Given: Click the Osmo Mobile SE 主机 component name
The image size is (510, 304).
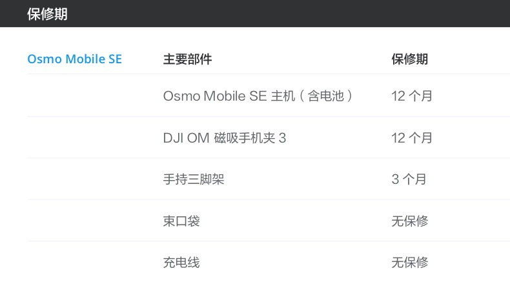Looking at the screenshot, I should click(x=258, y=96).
